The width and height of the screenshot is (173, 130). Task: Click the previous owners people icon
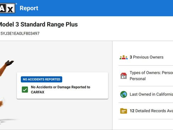click(x=123, y=57)
